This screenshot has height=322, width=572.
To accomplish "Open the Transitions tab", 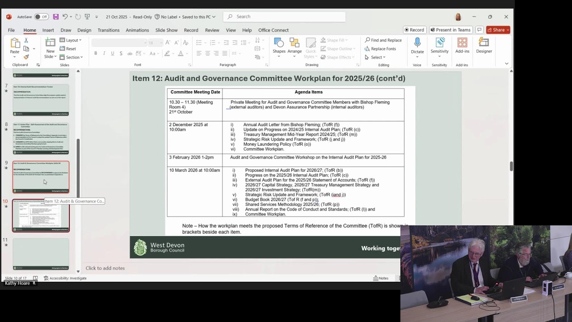I will pos(109,30).
